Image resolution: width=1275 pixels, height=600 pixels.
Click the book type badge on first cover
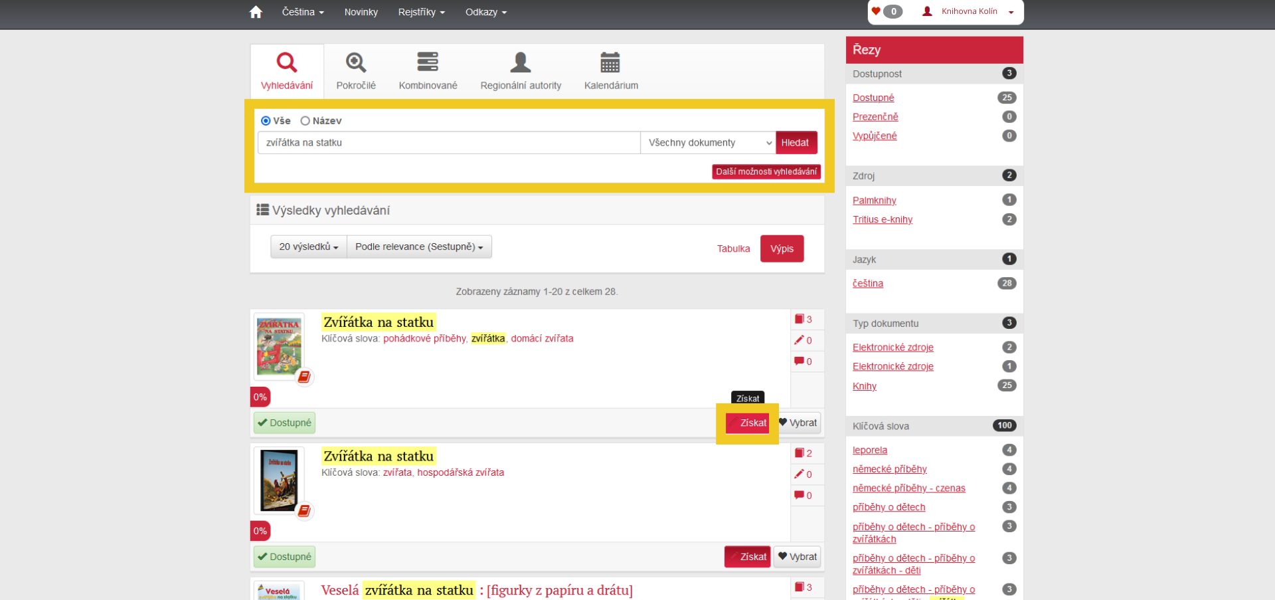(x=304, y=377)
